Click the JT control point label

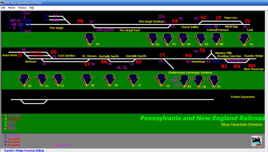click(x=20, y=55)
